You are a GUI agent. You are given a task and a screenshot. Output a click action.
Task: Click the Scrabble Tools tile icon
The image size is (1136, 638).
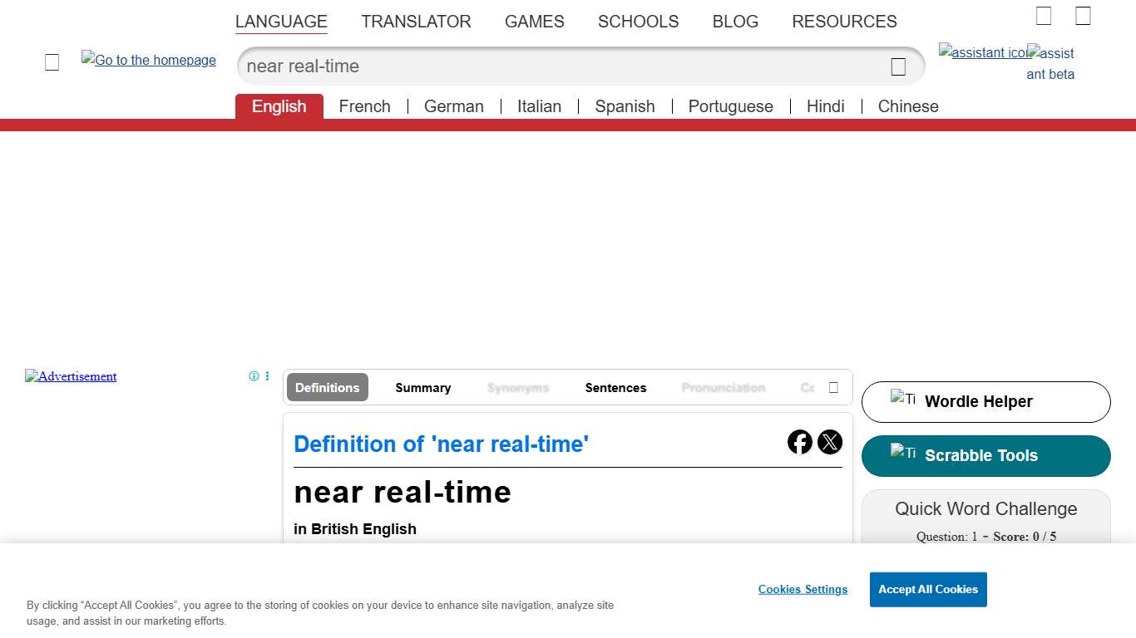point(901,453)
